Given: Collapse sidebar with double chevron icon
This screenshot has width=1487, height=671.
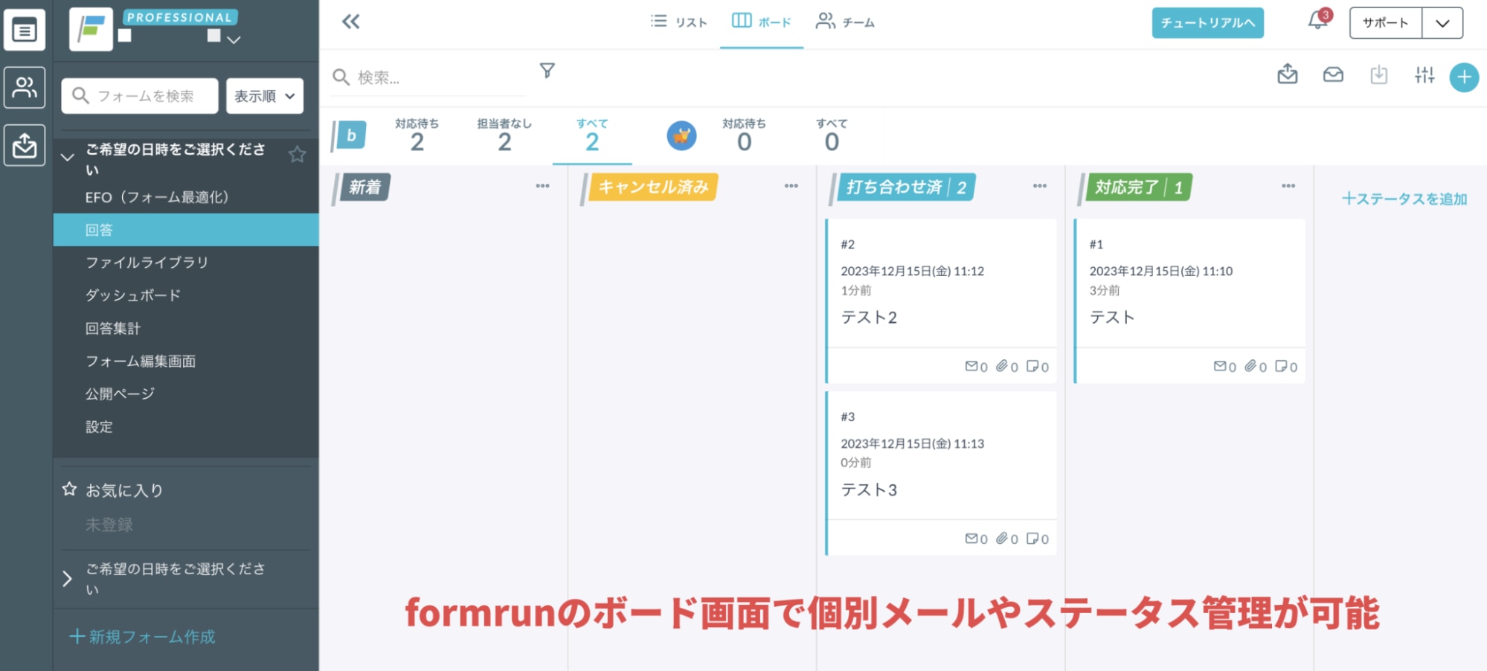Looking at the screenshot, I should click(350, 22).
